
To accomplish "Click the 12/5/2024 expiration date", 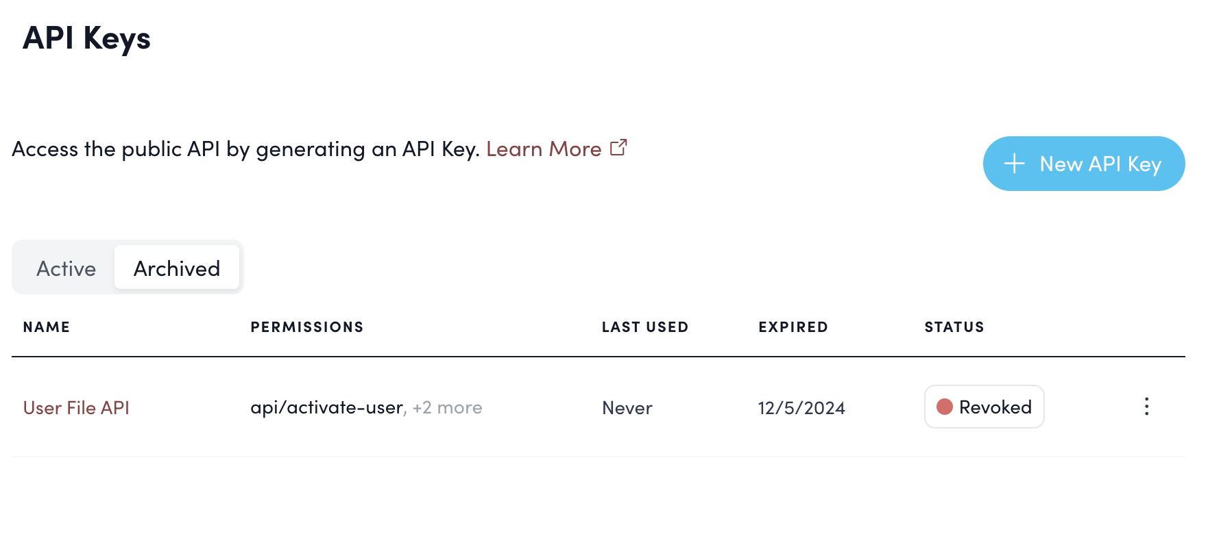I will 801,407.
